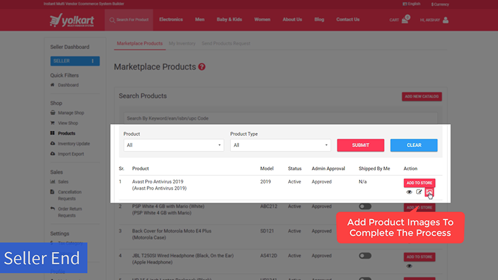Click the yo!kart logo
This screenshot has width=498, height=280.
pyautogui.click(x=72, y=20)
